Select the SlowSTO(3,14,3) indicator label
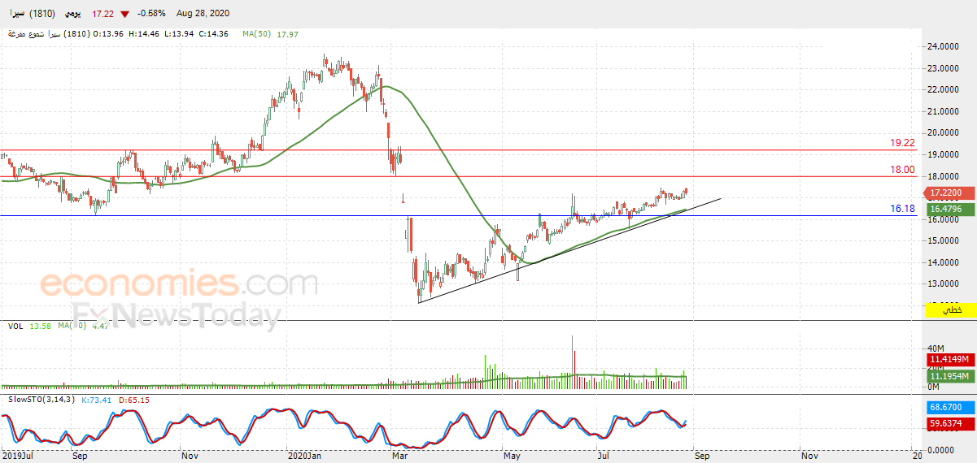The height and width of the screenshot is (463, 977). tap(41, 400)
